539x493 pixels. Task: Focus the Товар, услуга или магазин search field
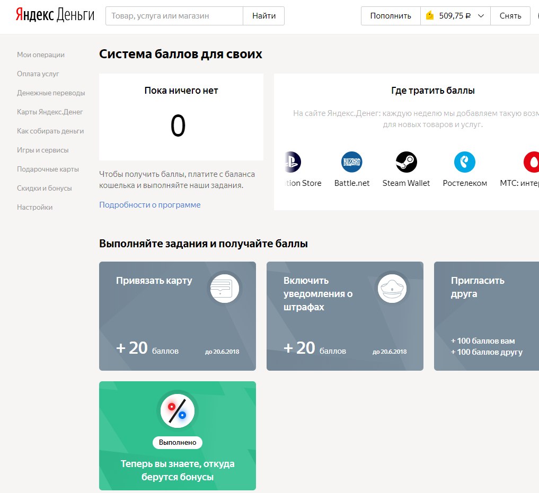pyautogui.click(x=174, y=16)
